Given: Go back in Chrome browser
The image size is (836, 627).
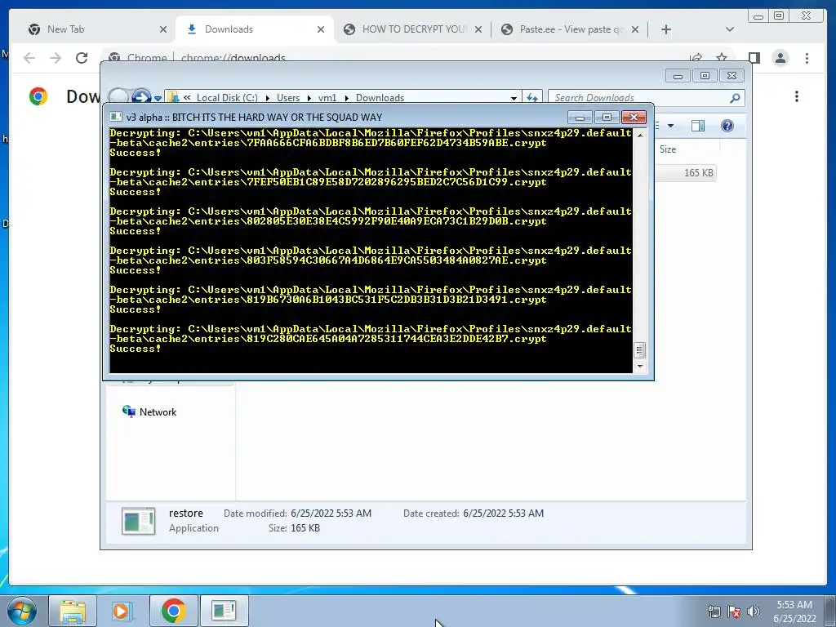Looking at the screenshot, I should pyautogui.click(x=29, y=58).
